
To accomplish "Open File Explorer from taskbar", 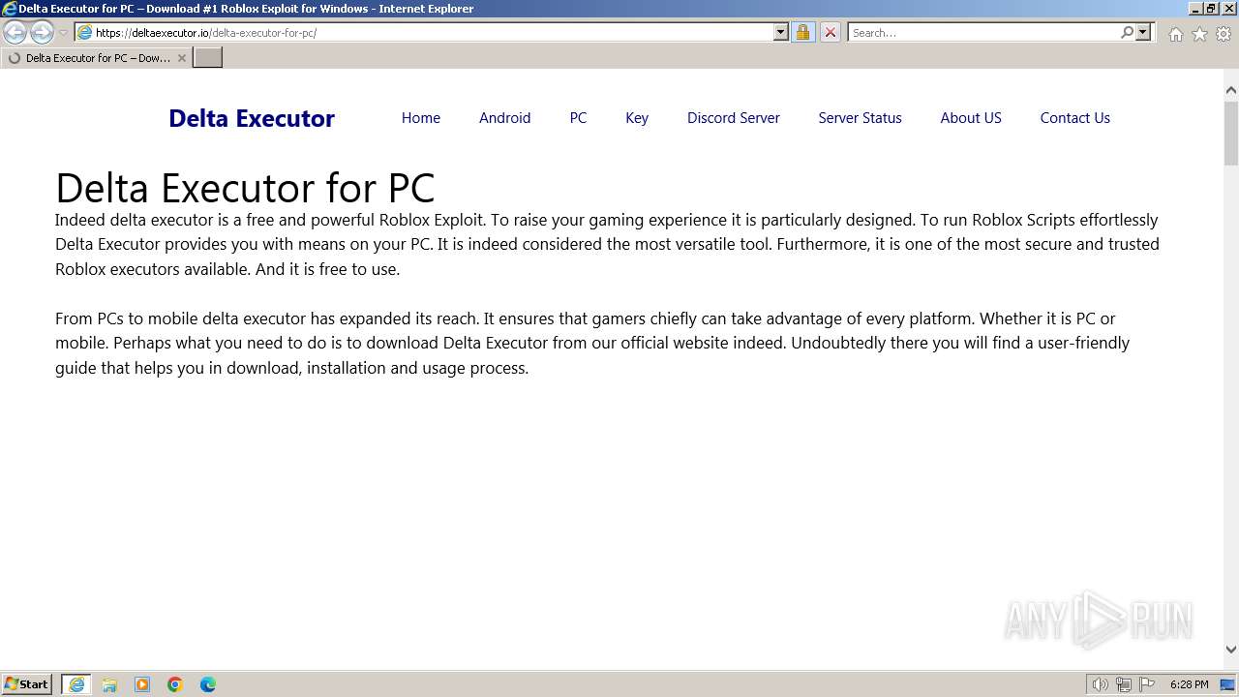I will (109, 684).
